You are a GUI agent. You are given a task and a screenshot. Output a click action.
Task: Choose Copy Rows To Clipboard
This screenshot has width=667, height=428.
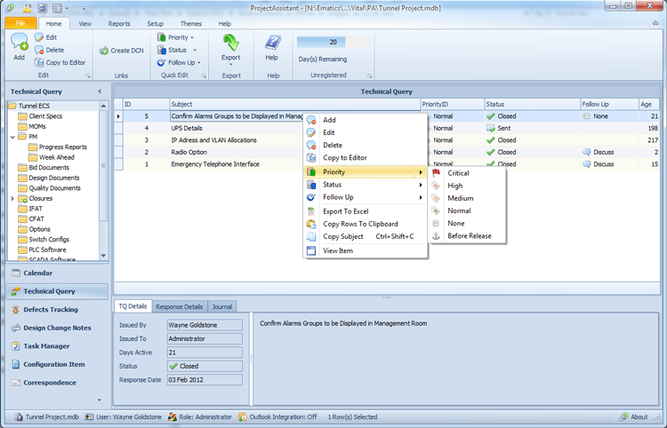click(x=365, y=224)
